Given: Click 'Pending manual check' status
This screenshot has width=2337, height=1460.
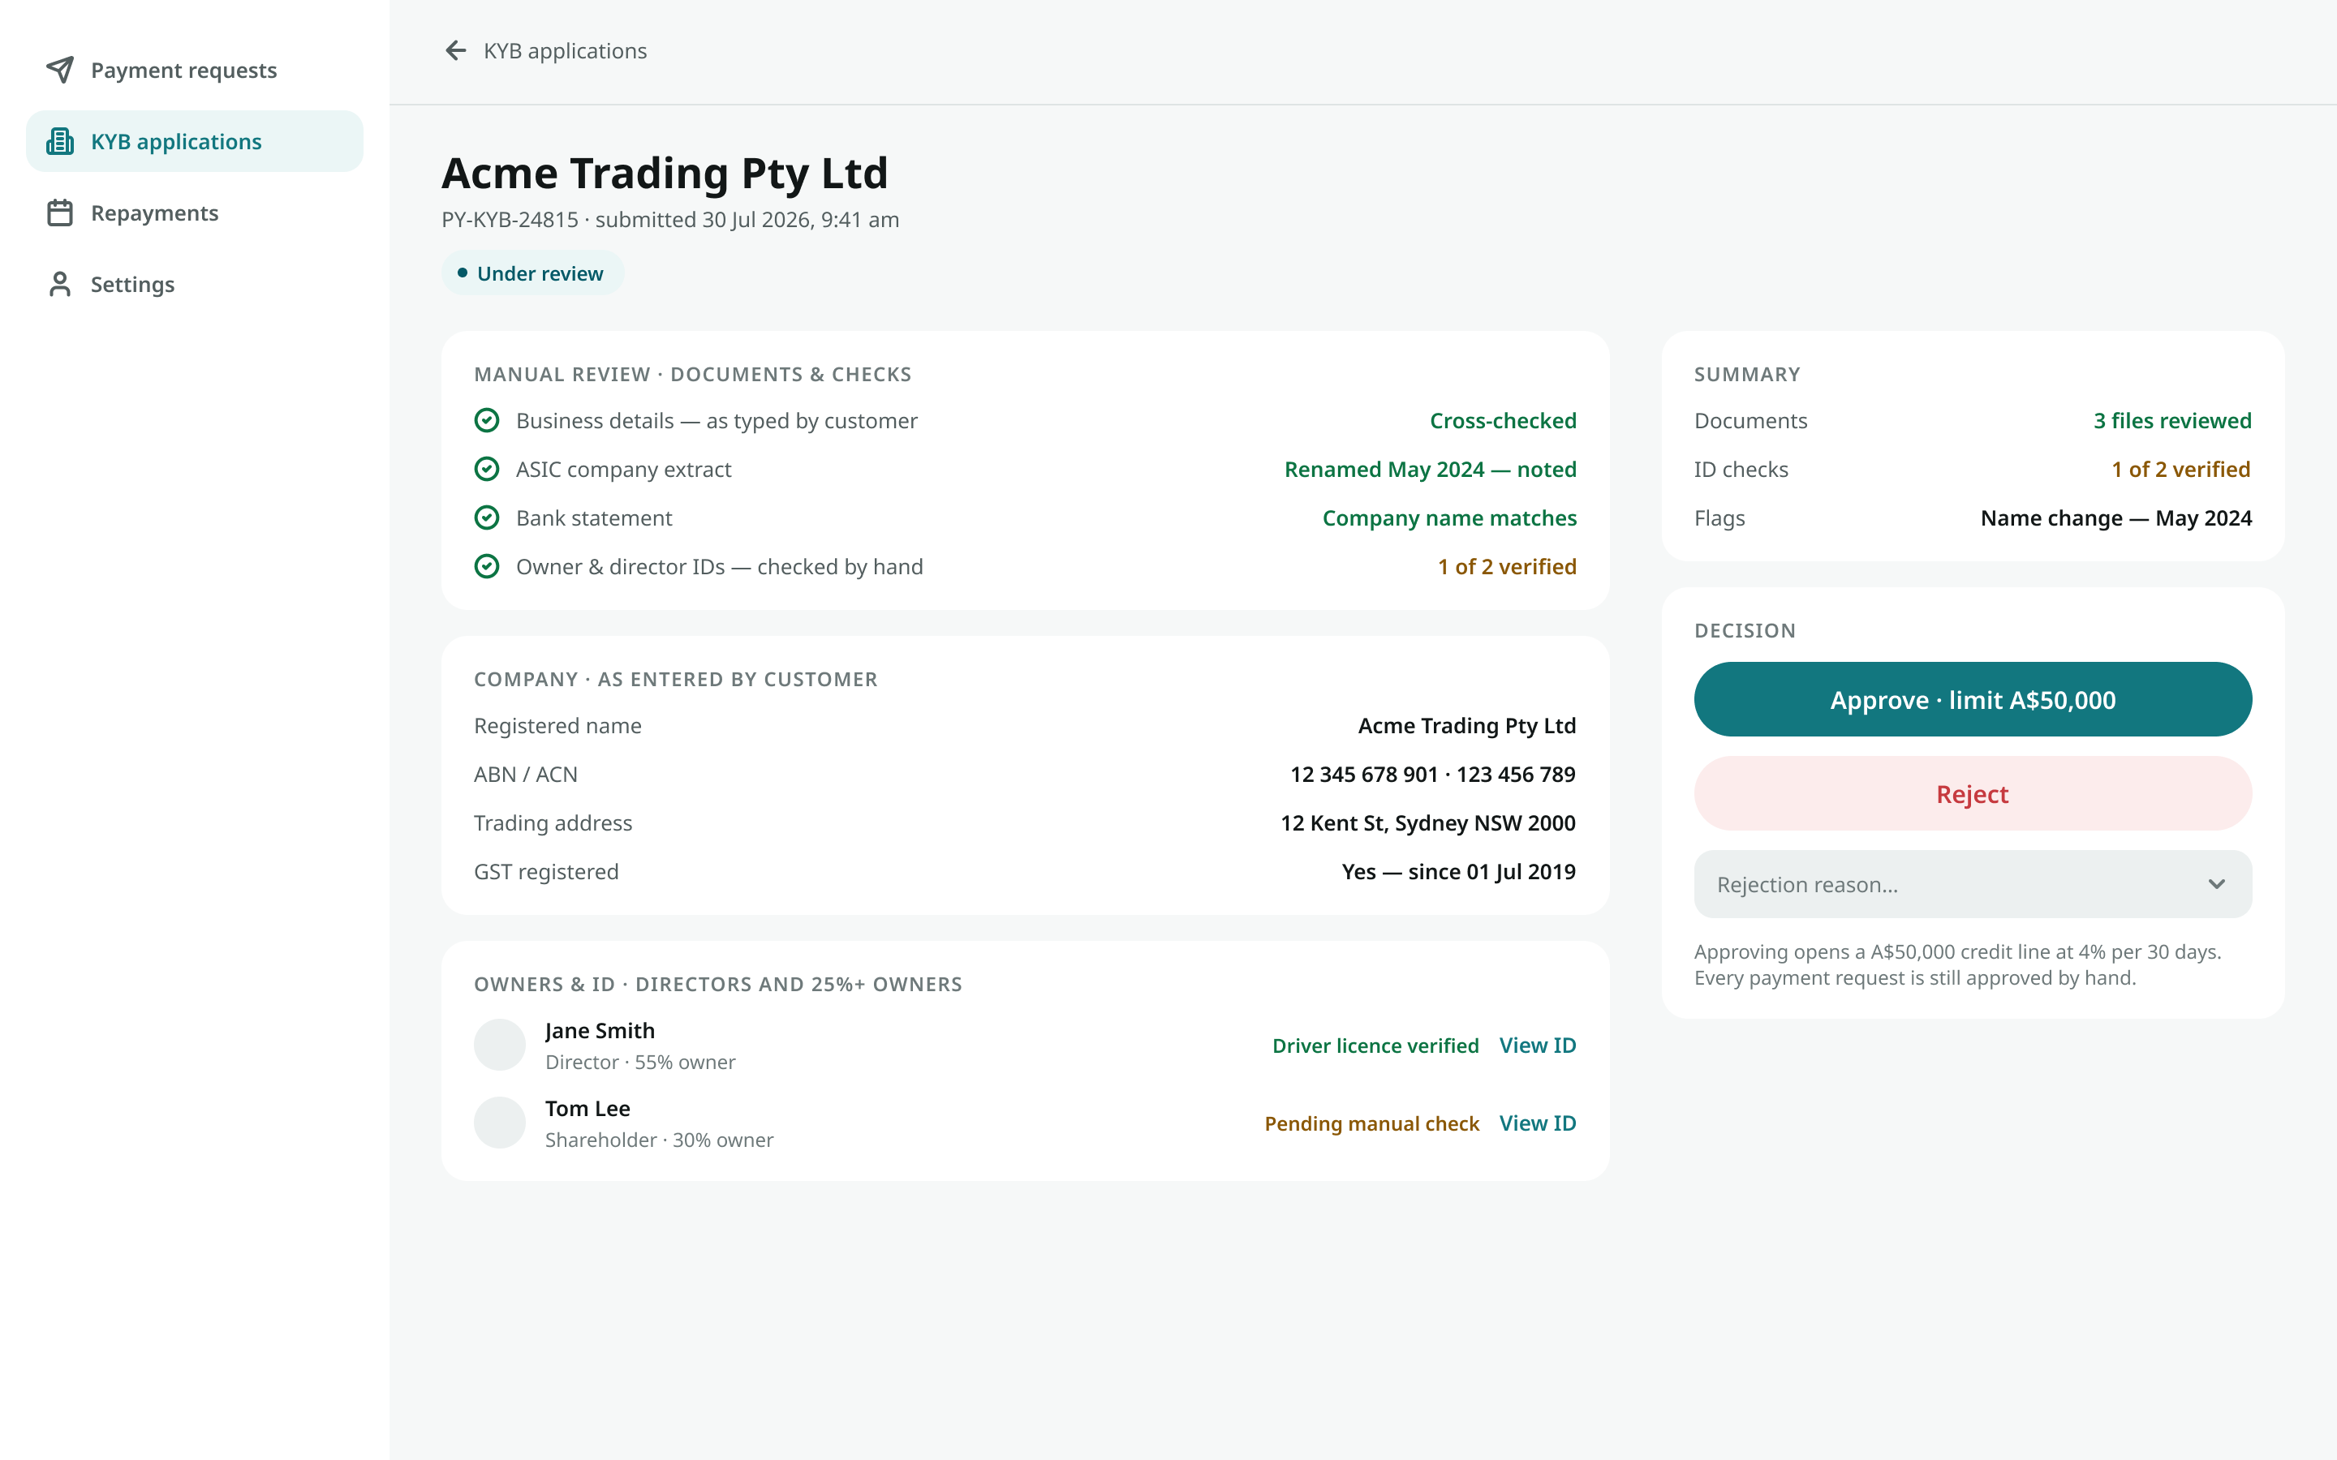Looking at the screenshot, I should click(x=1371, y=1123).
